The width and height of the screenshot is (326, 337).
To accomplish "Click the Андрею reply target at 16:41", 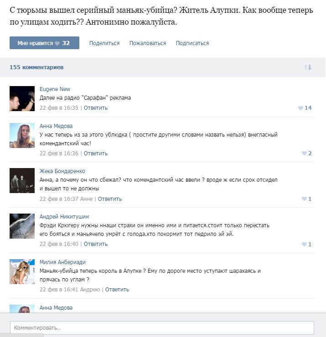I will (90, 290).
